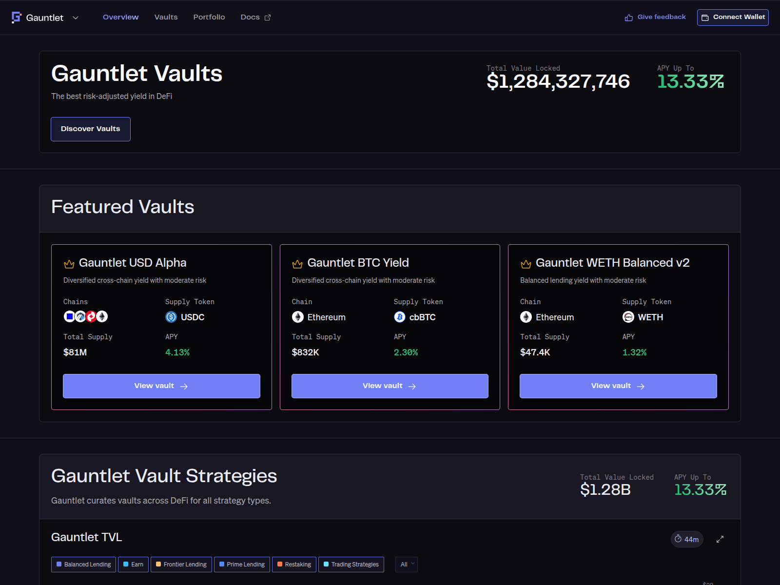780x585 pixels.
Task: Expand the Earn filter option
Action: [x=133, y=564]
